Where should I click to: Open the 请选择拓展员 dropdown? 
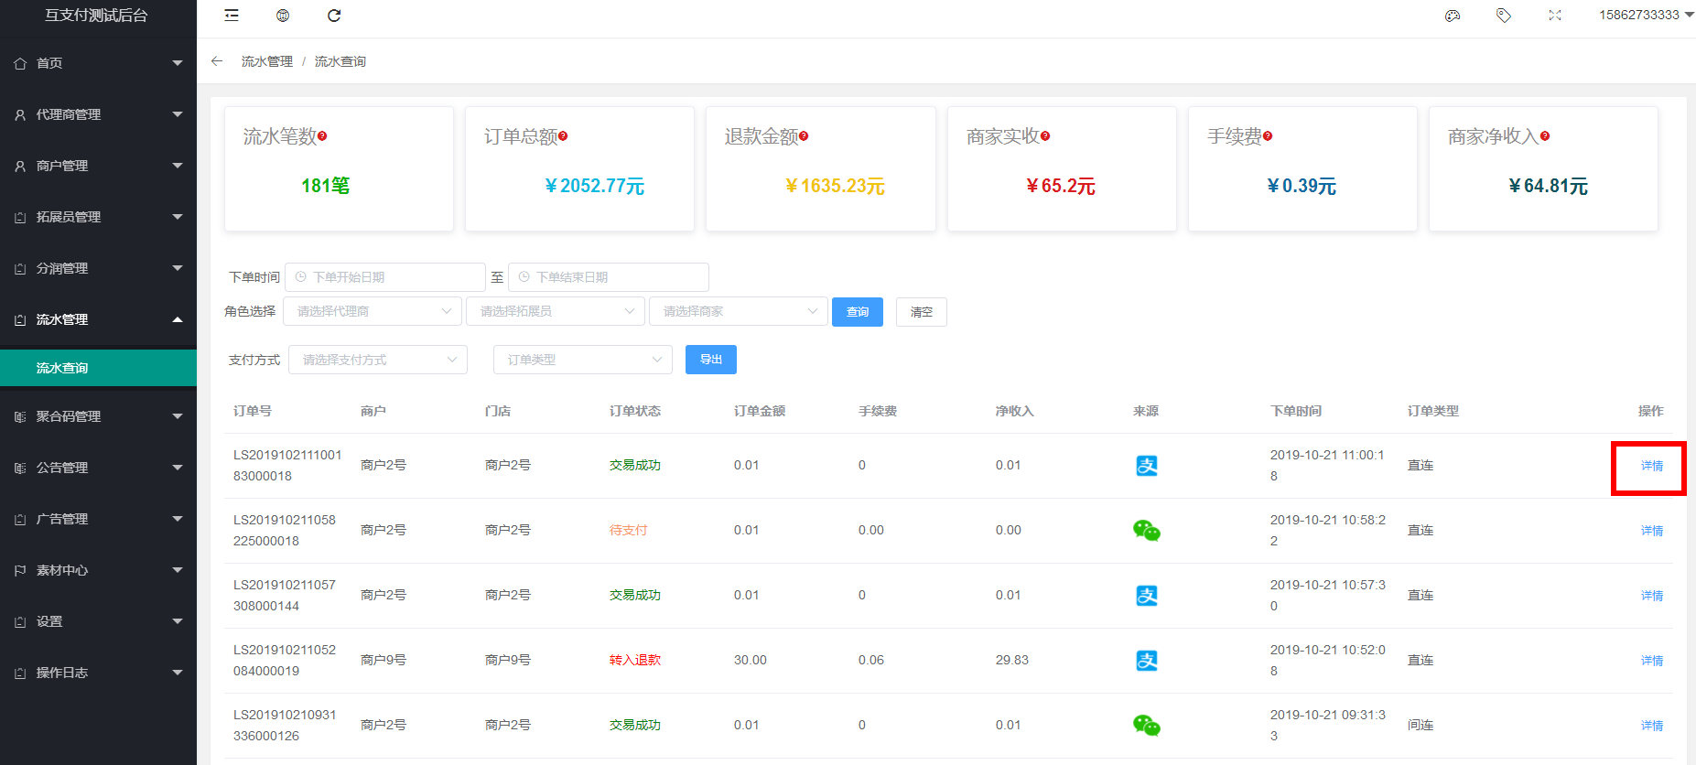click(556, 311)
